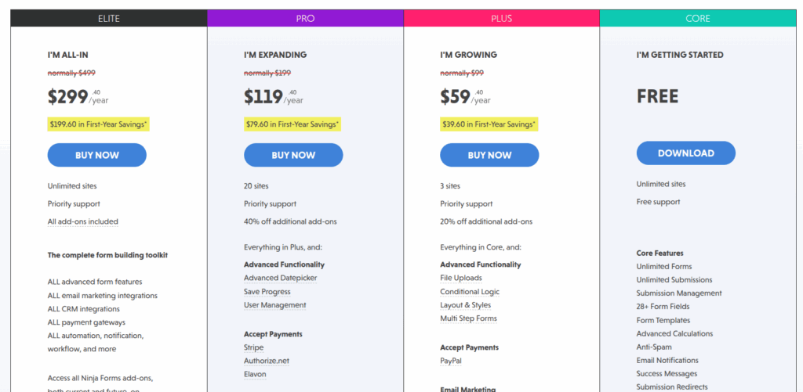Screen dimensions: 803x392
Task: Click the All add-ons included link
Action: (x=82, y=221)
